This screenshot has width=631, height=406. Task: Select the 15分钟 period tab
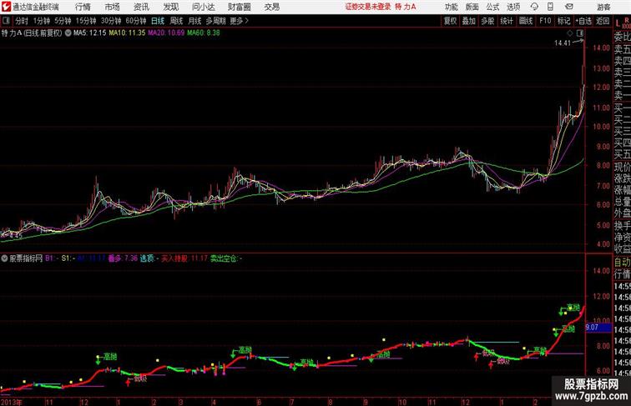coord(86,21)
